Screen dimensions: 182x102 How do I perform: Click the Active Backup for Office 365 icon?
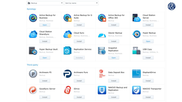pyautogui.click(x=102, y=18)
